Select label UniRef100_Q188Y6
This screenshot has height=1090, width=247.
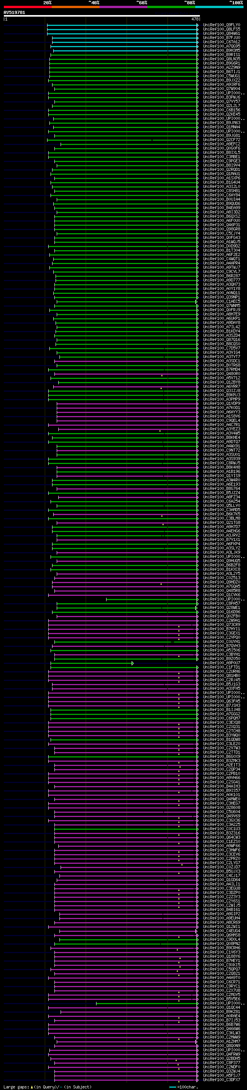(x=222, y=956)
